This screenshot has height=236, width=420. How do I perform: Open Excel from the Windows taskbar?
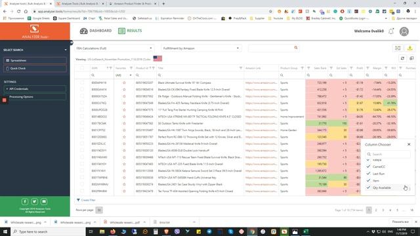[x=306, y=231]
